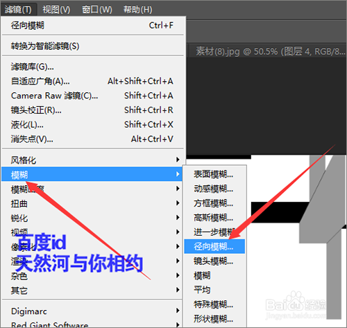347x328 pixels.
Task: Open the 窗口(W) menu
Action: pyautogui.click(x=97, y=10)
